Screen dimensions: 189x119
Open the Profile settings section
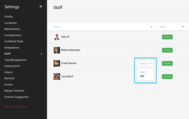[8, 17]
